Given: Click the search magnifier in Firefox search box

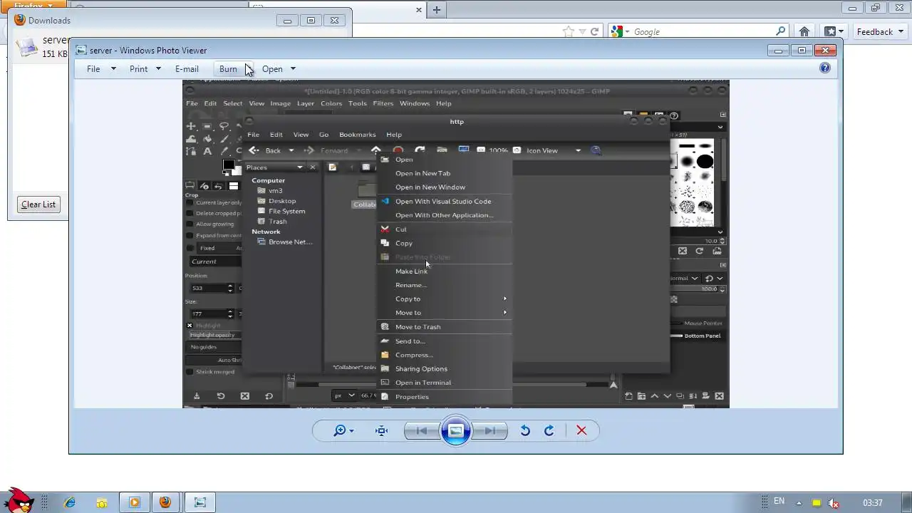Looking at the screenshot, I should pyautogui.click(x=781, y=31).
